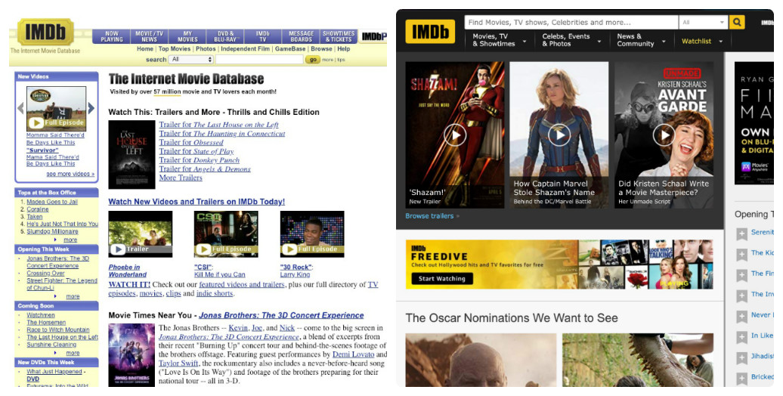The height and width of the screenshot is (396, 783).
Task: Open the Showtimes & Tickets tab
Action: (x=339, y=36)
